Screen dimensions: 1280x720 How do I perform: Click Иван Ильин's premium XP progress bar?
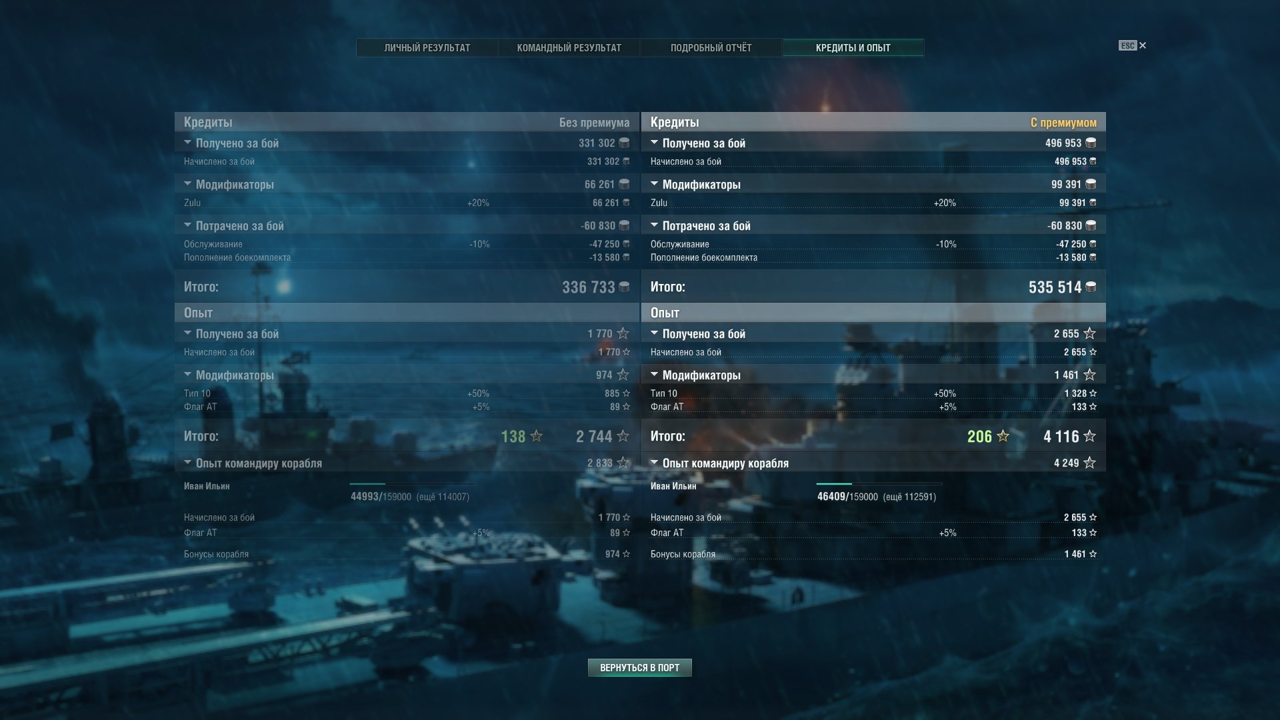[879, 483]
